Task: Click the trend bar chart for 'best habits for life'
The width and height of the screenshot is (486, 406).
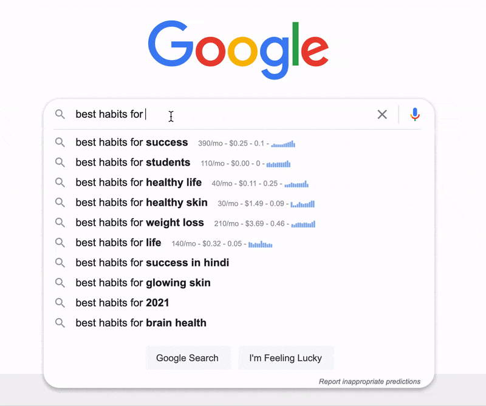Action: [x=260, y=244]
